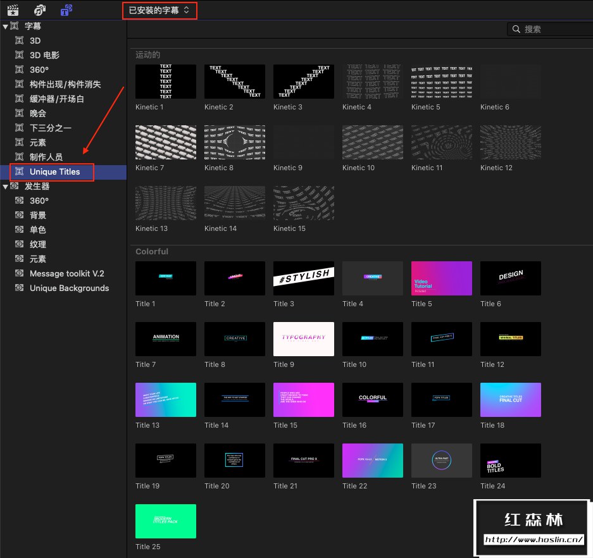Select the Title 25 green thumbnail
This screenshot has height=558, width=593.
166,521
